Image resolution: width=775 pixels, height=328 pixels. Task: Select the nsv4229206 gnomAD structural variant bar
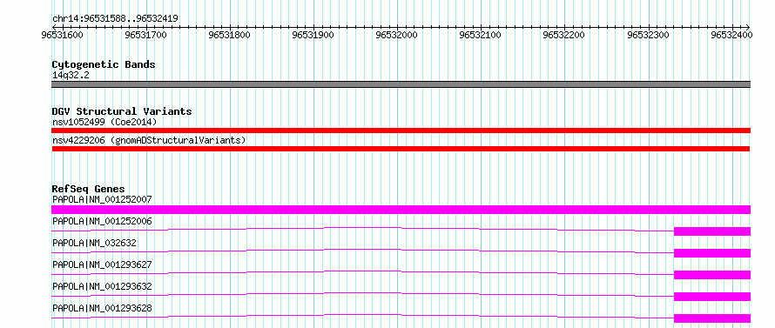tap(401, 149)
